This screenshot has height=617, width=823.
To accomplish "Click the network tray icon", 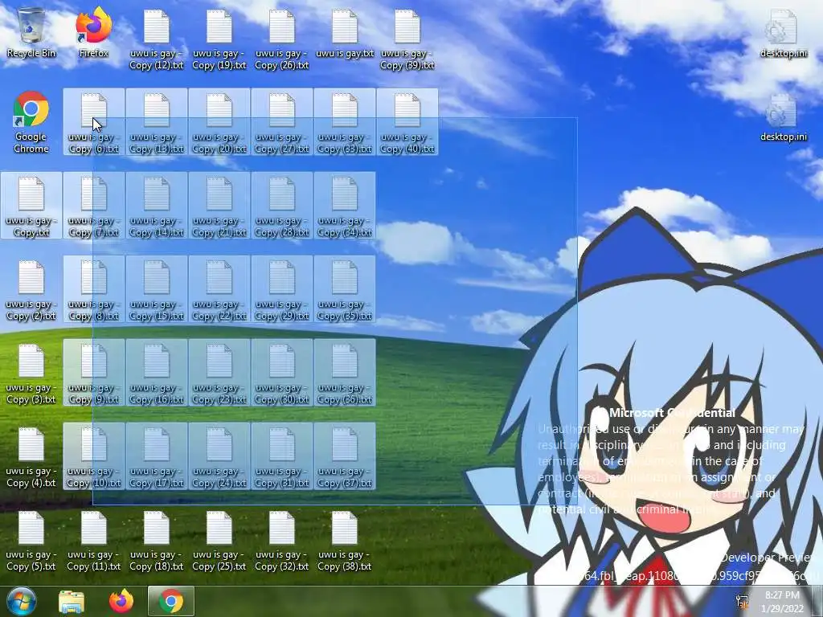I will point(742,601).
